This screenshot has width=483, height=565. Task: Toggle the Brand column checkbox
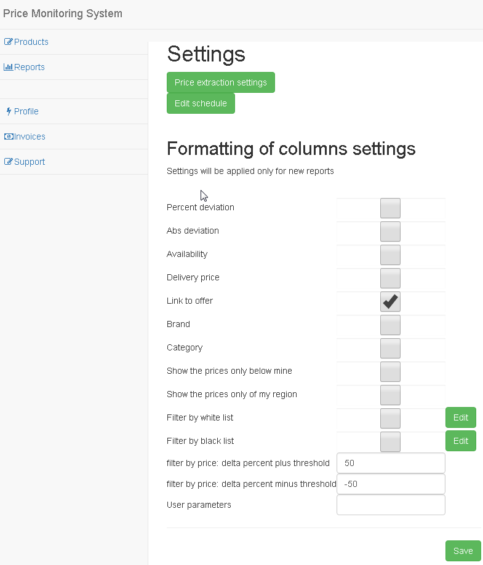coord(390,325)
